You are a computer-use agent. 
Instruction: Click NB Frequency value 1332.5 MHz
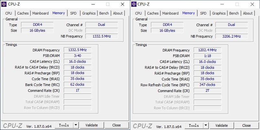pyautogui.click(x=102, y=36)
